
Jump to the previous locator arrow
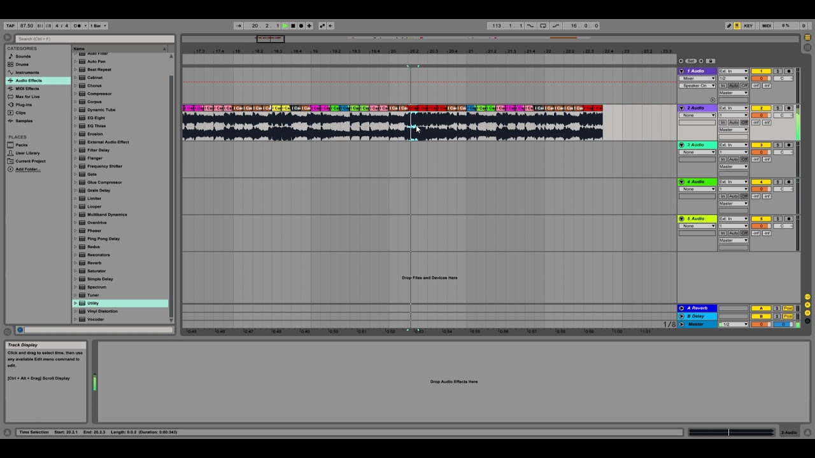click(x=681, y=61)
